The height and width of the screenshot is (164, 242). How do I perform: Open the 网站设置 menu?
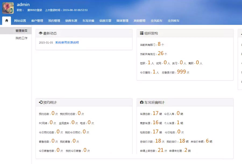point(20,21)
